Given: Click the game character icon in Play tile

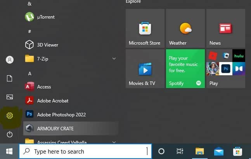Looking at the screenshot, I should pos(213,69).
